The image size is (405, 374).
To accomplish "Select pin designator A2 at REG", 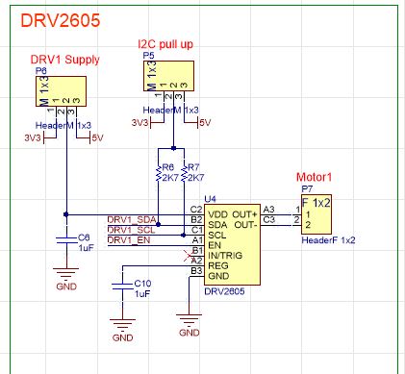I will pyautogui.click(x=196, y=261).
